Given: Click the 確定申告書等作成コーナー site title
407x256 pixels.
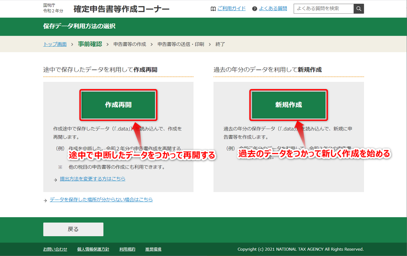Looking at the screenshot, I should click(x=121, y=9).
